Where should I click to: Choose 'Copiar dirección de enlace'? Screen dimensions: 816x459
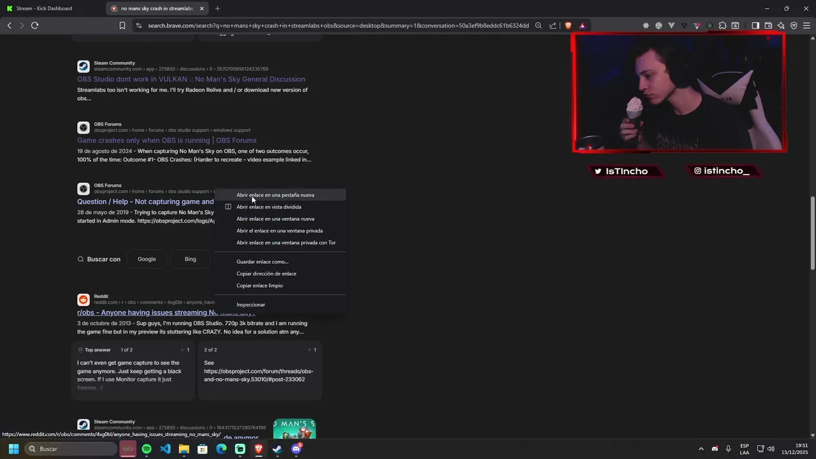click(x=280, y=273)
